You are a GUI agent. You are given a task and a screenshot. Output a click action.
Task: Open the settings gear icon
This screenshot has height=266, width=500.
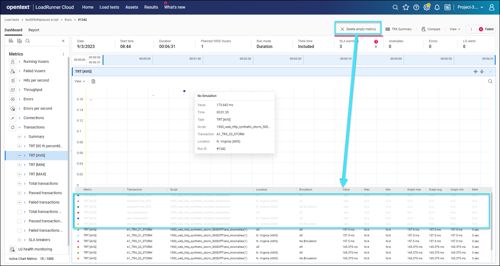(x=426, y=7)
